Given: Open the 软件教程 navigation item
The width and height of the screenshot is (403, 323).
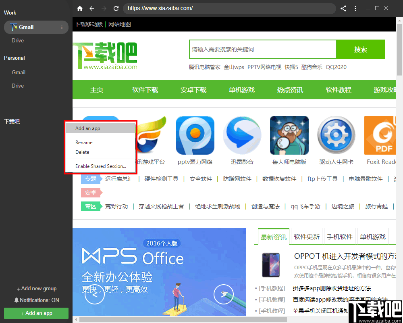Looking at the screenshot, I should click(x=338, y=90).
